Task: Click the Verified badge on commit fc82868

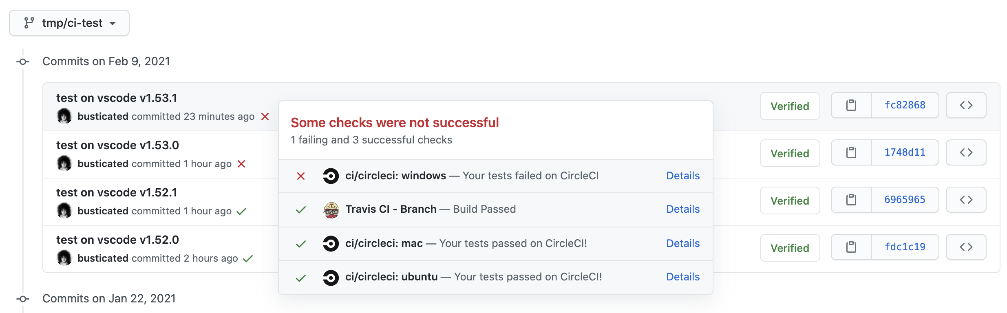Action: (790, 106)
